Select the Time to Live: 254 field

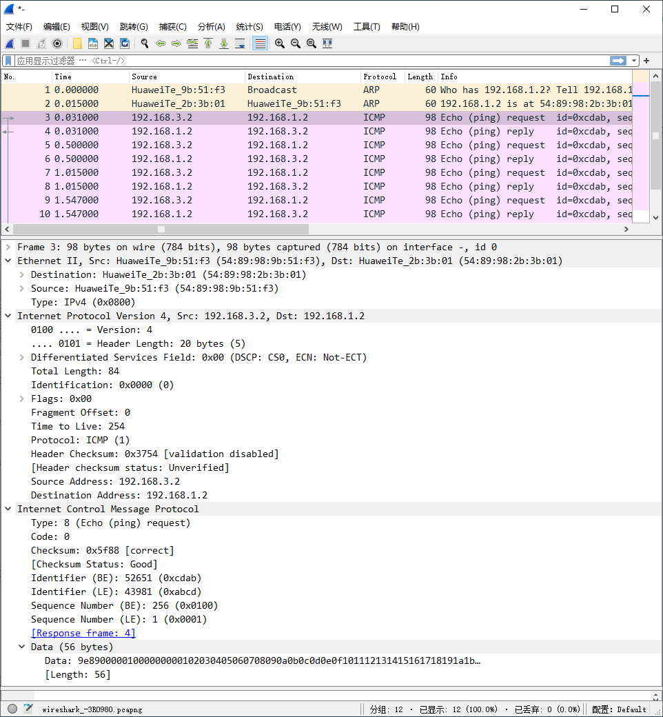78,426
